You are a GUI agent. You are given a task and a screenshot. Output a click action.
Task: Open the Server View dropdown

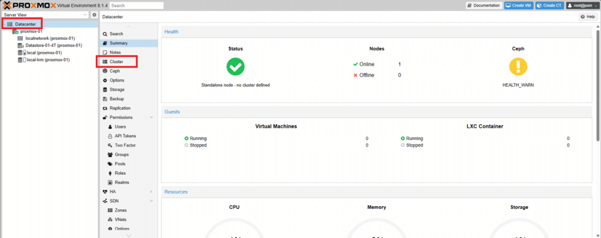coord(45,15)
